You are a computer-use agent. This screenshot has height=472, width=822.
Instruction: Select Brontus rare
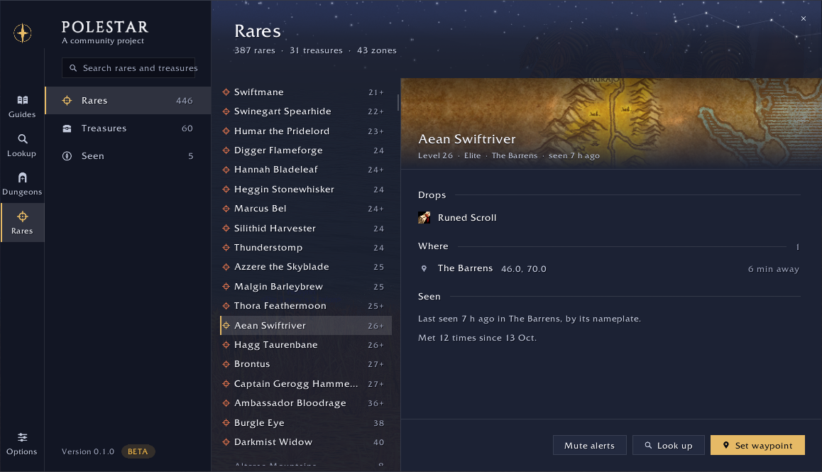pyautogui.click(x=306, y=364)
